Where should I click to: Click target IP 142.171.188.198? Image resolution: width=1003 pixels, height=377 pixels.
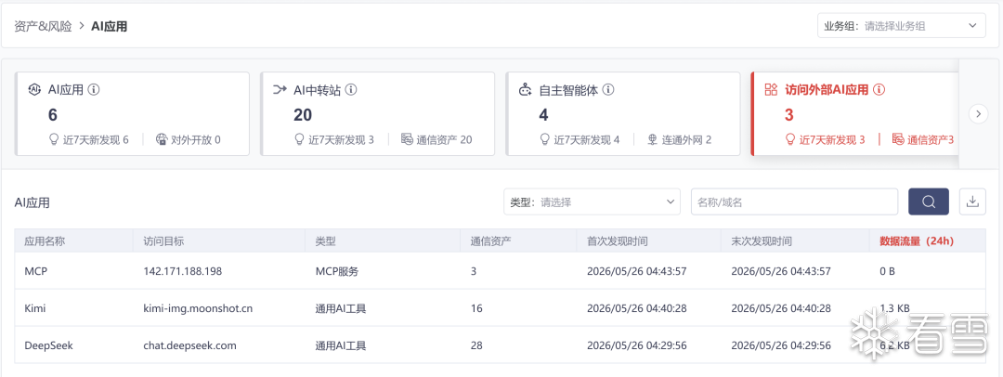coord(182,271)
